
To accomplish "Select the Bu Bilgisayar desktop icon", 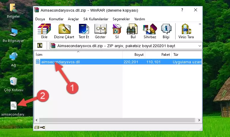I will pyautogui.click(x=13, y=35).
